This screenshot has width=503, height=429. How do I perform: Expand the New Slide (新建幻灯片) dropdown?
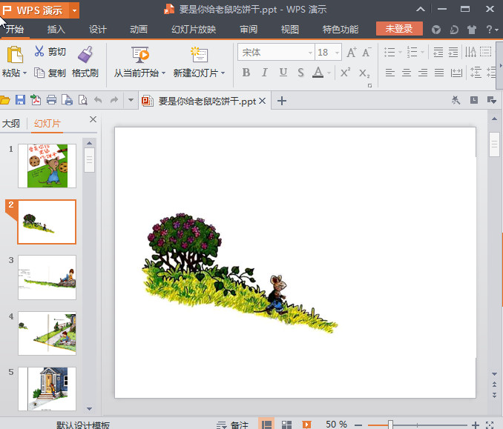click(223, 73)
